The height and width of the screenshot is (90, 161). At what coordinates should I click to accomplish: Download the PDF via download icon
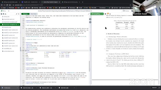click(110, 14)
